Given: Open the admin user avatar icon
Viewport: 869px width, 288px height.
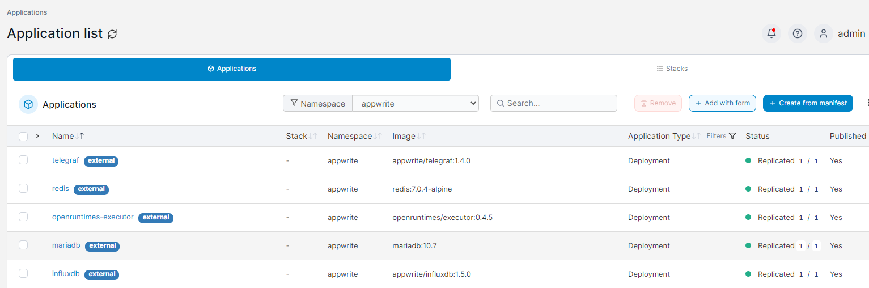Looking at the screenshot, I should 823,33.
